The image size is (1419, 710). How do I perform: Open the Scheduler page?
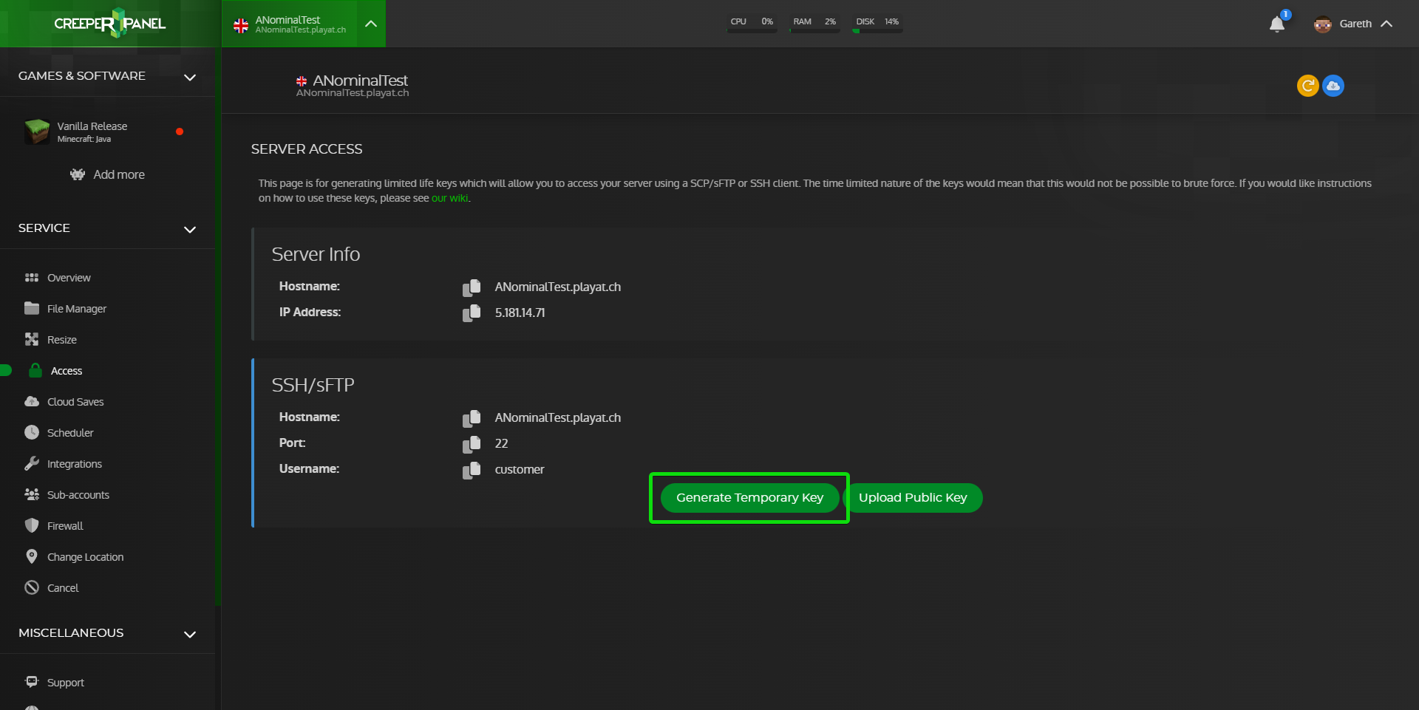tap(70, 433)
